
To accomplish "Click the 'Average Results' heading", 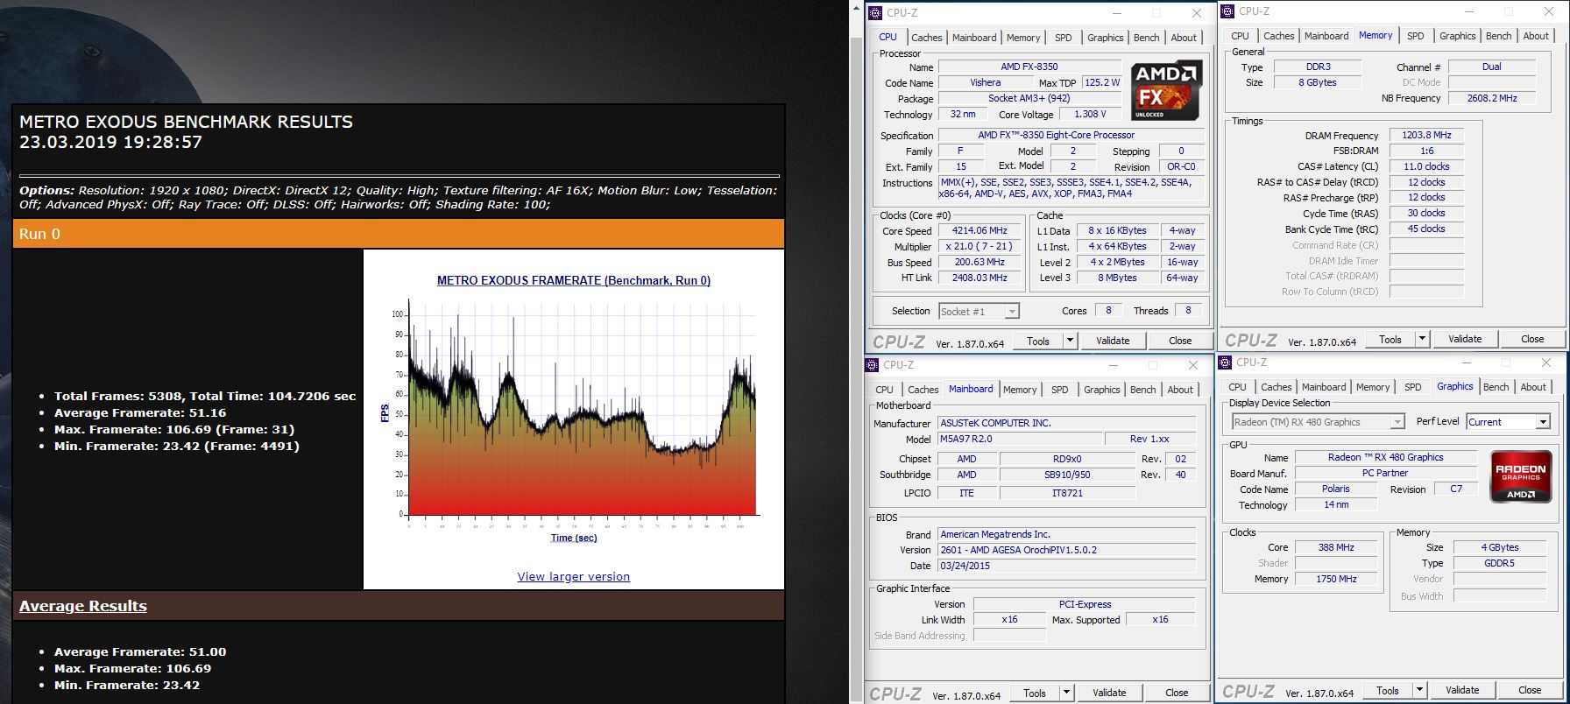I will click(83, 606).
